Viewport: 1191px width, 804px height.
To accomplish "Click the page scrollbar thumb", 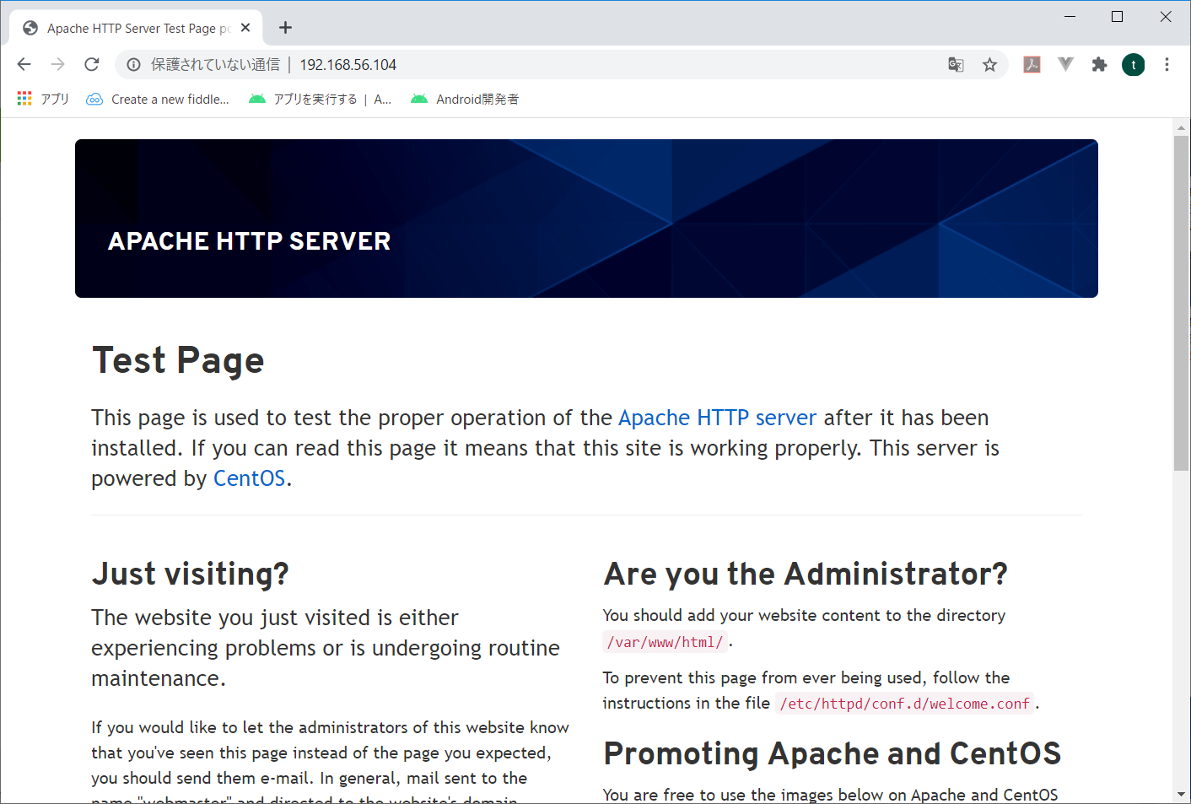I will (1181, 303).
